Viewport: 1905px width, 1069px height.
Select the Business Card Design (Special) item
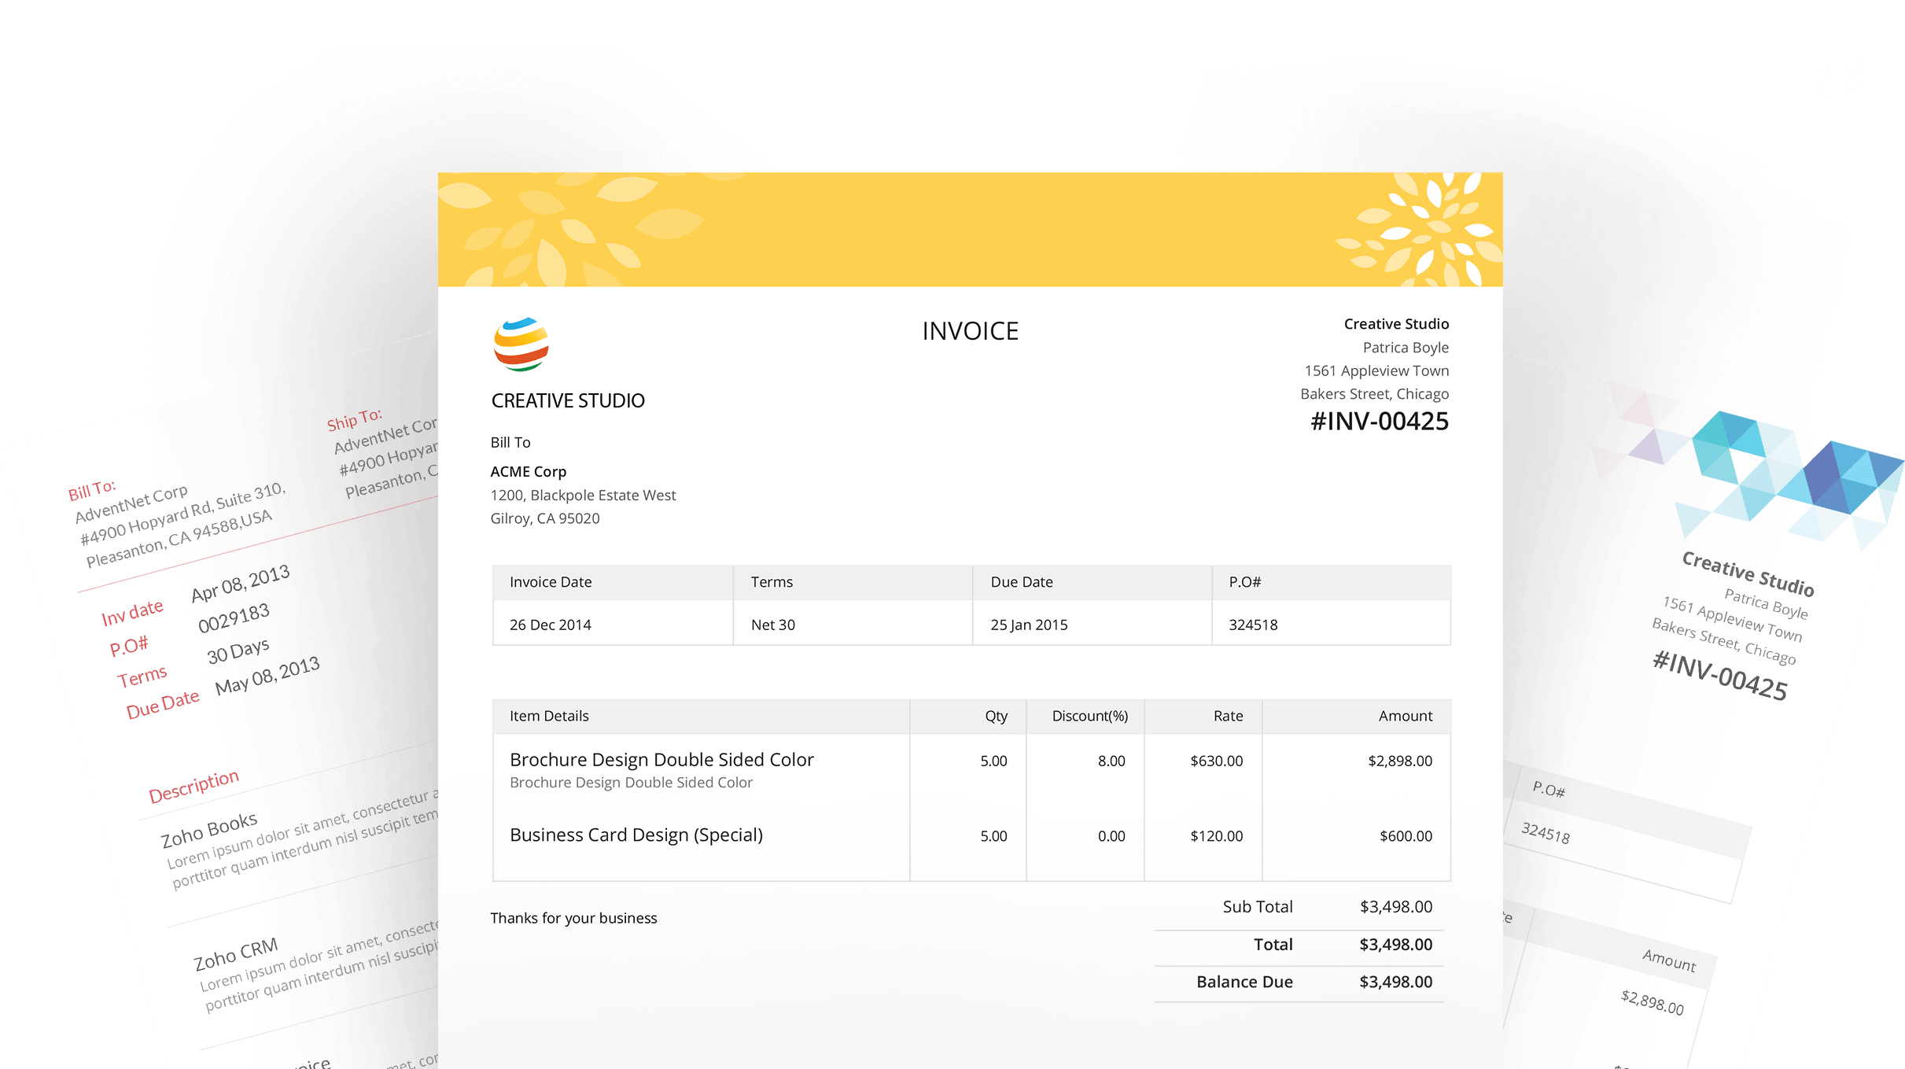[x=636, y=835]
